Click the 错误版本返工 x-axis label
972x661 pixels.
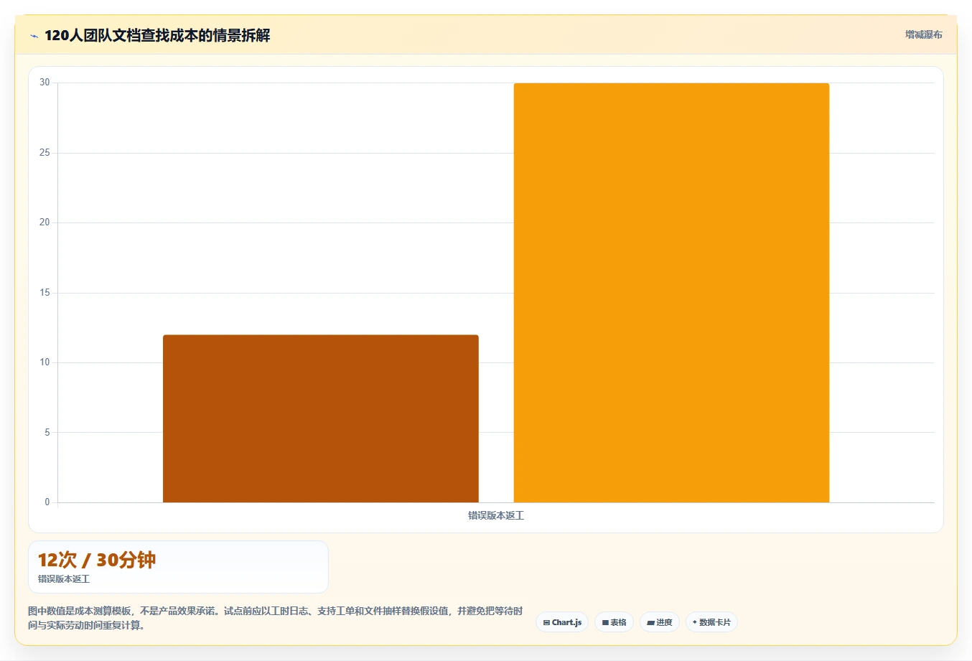(x=496, y=515)
